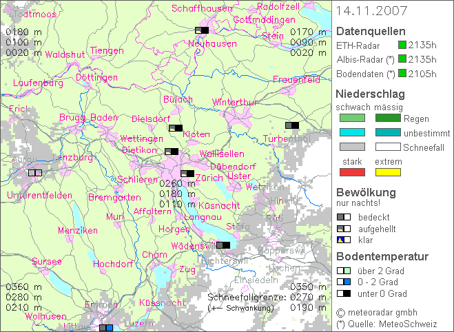
Task: Click the bedeckt cloud cover legend icon
Action: 344,217
